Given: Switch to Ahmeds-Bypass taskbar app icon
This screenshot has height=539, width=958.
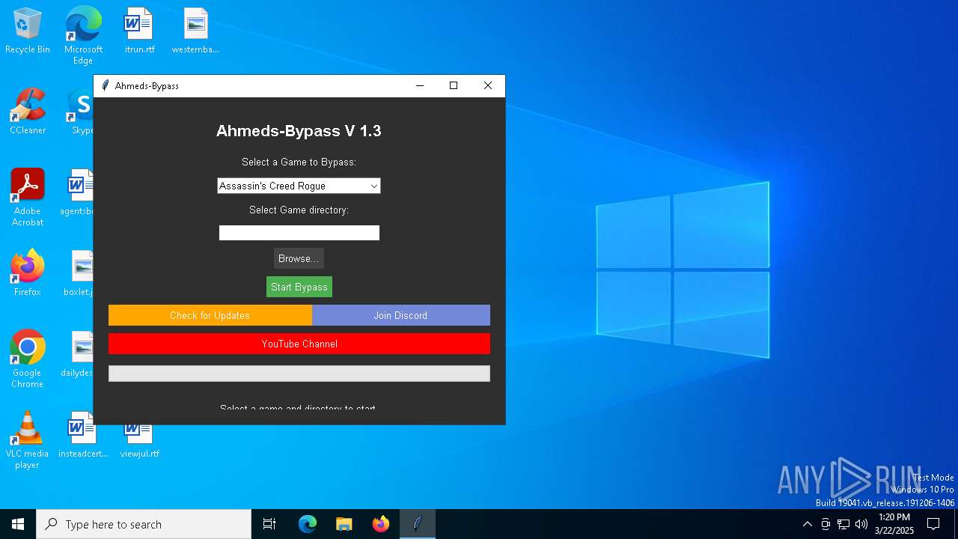Looking at the screenshot, I should [x=418, y=524].
